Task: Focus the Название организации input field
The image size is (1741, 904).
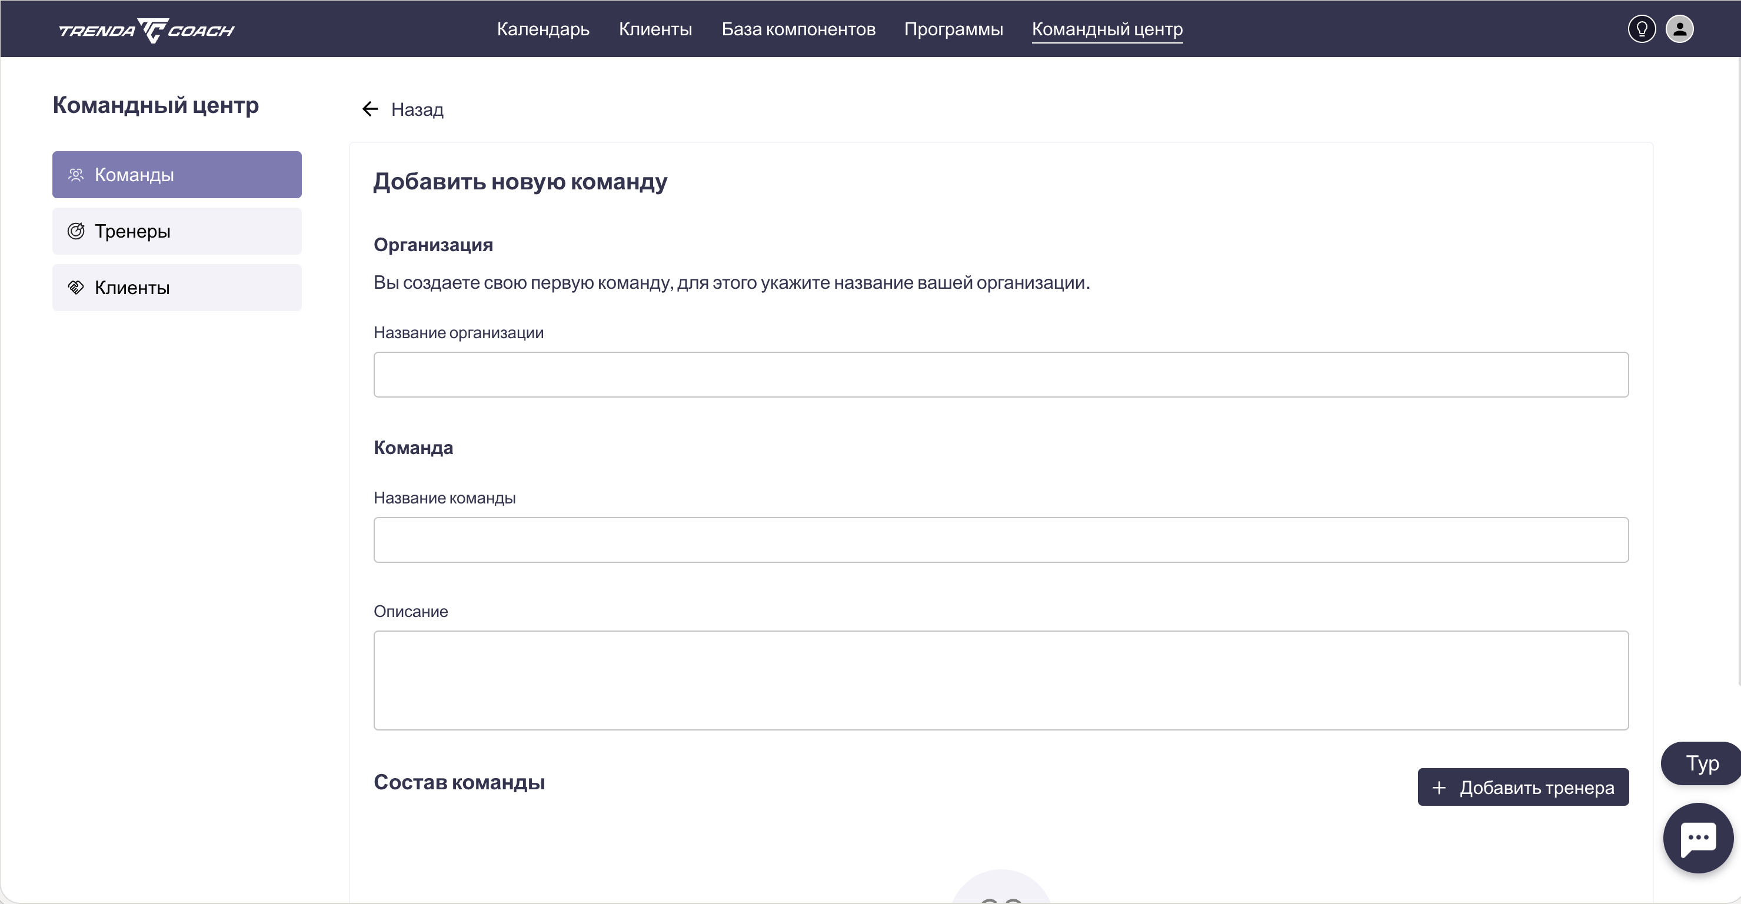Action: [1000, 375]
